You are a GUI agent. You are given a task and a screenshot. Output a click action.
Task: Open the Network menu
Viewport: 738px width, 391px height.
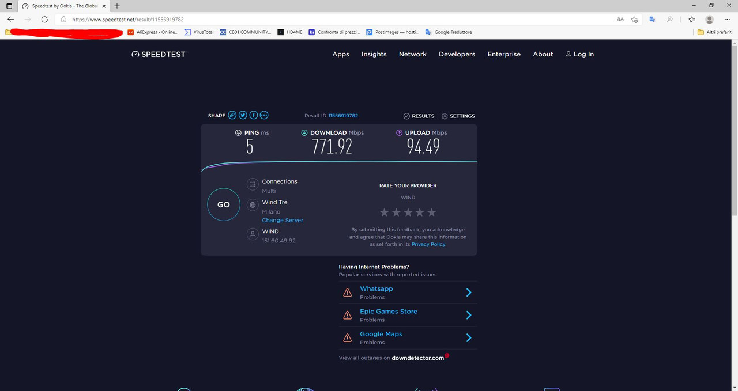[413, 54]
